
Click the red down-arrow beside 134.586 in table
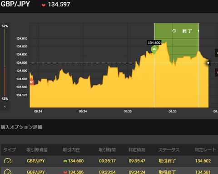(x=65, y=172)
